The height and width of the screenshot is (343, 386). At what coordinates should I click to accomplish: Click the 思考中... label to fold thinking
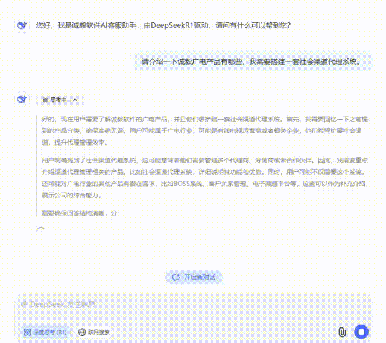pos(60,100)
